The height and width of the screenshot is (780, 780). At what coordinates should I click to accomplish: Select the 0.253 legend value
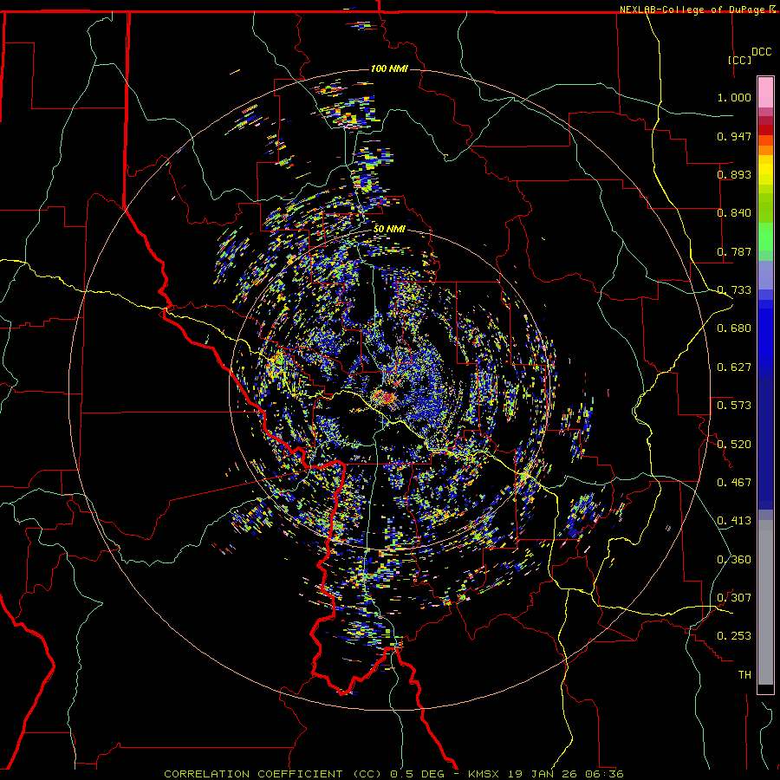(x=734, y=636)
